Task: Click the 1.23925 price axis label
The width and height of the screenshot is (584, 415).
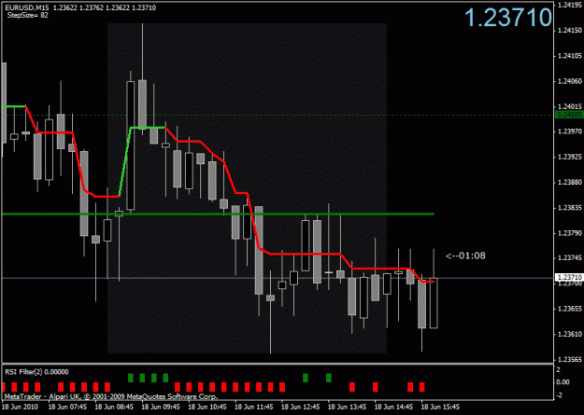Action: pos(568,157)
